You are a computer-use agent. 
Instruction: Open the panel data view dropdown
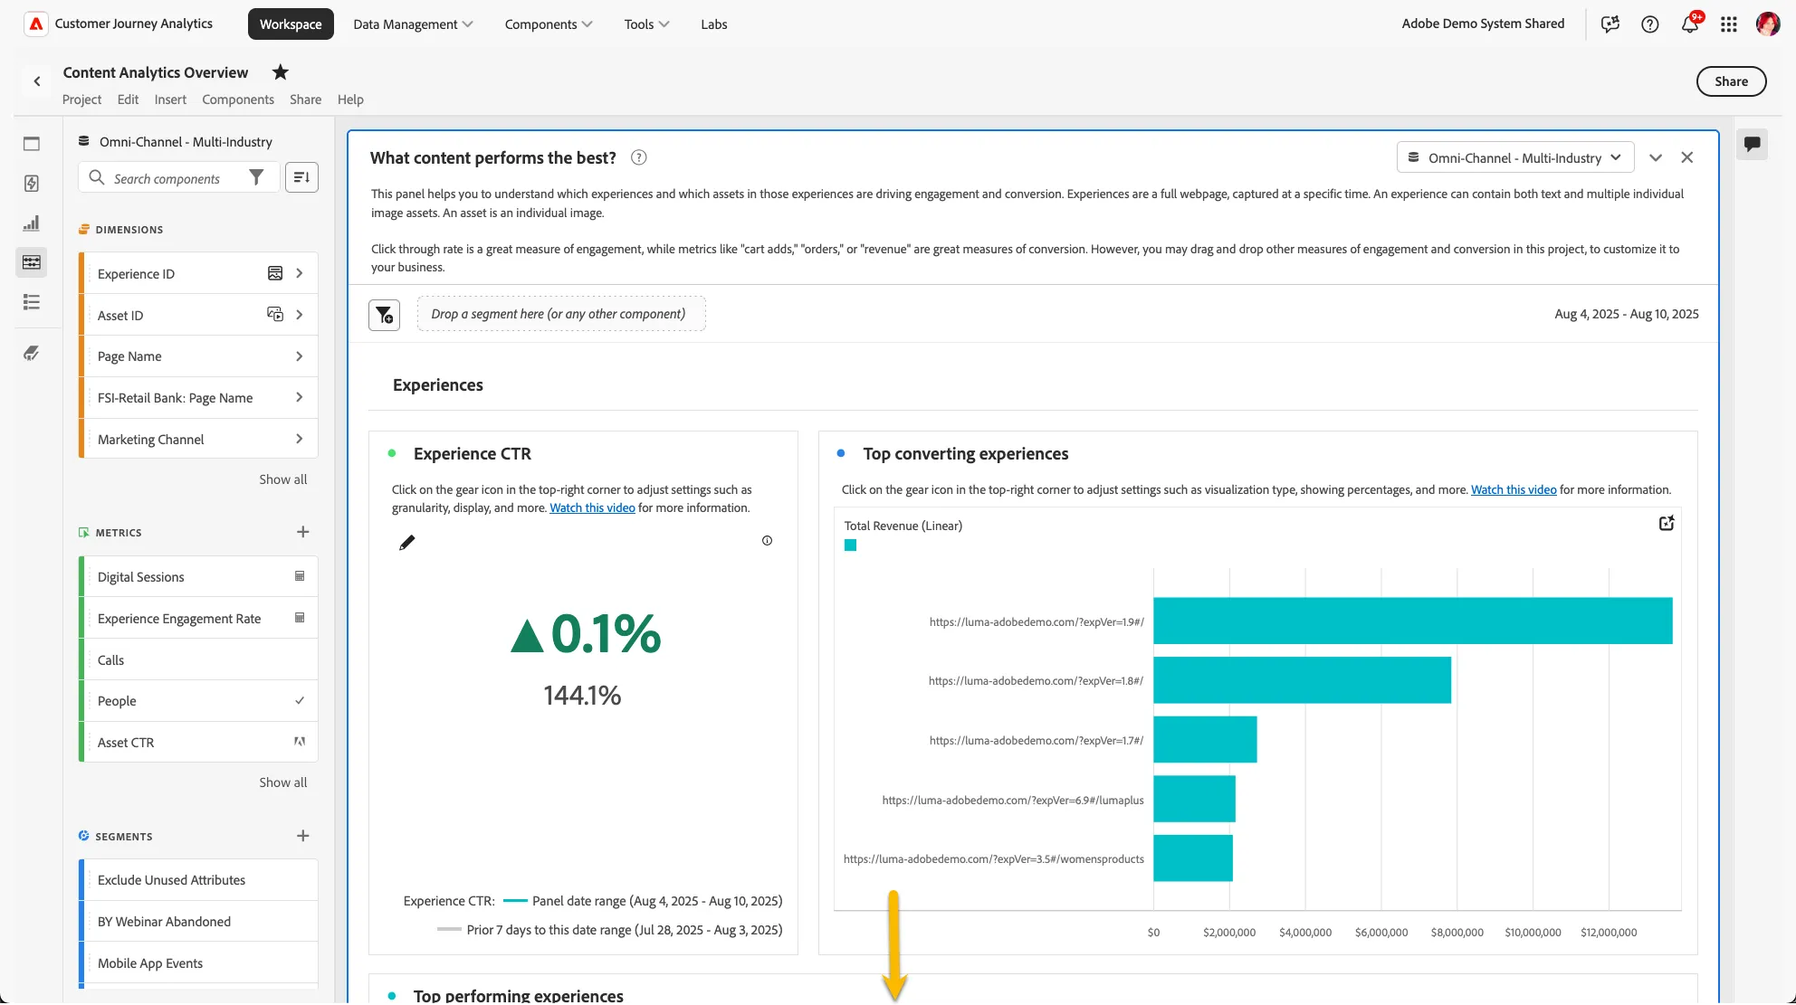[x=1515, y=157]
